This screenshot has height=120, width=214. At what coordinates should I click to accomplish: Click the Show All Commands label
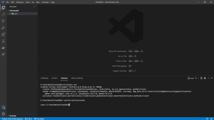point(117,51)
